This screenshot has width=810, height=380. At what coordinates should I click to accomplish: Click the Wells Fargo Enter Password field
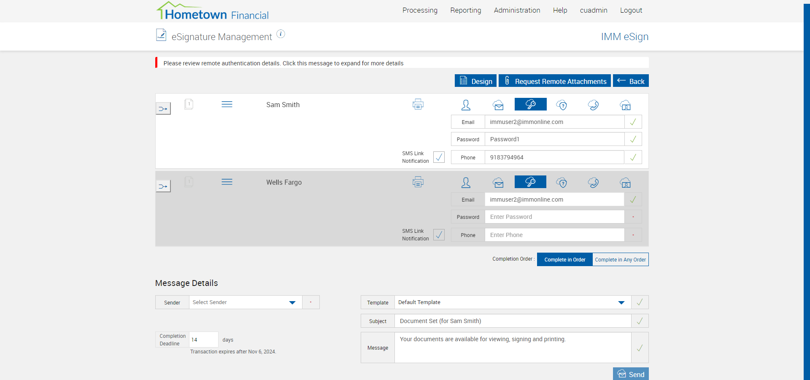tap(554, 217)
